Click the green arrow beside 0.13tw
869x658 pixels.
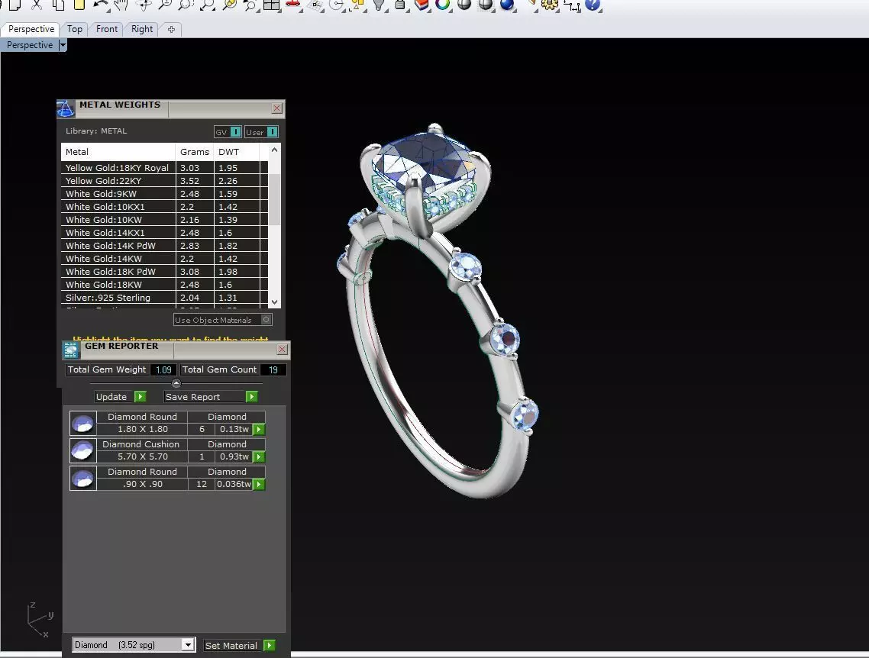[x=259, y=429]
